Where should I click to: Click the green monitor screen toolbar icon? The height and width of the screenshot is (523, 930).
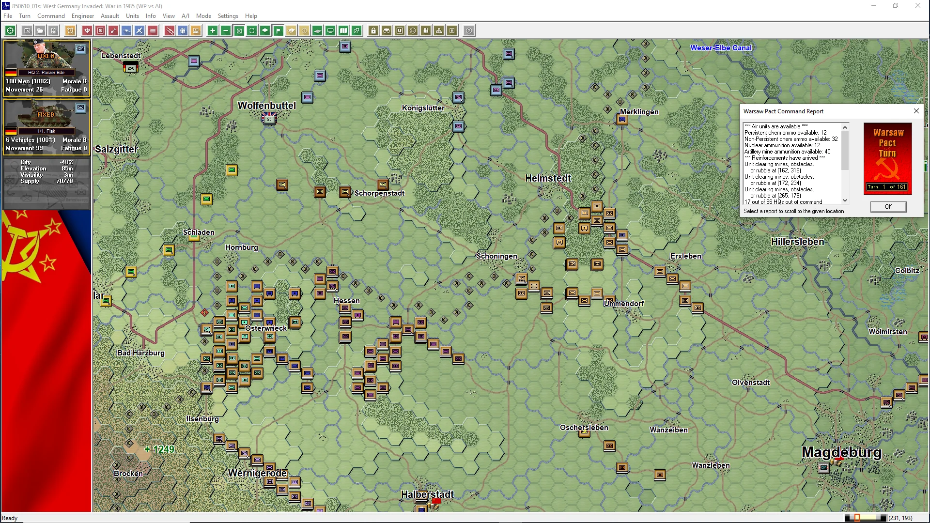coord(330,31)
